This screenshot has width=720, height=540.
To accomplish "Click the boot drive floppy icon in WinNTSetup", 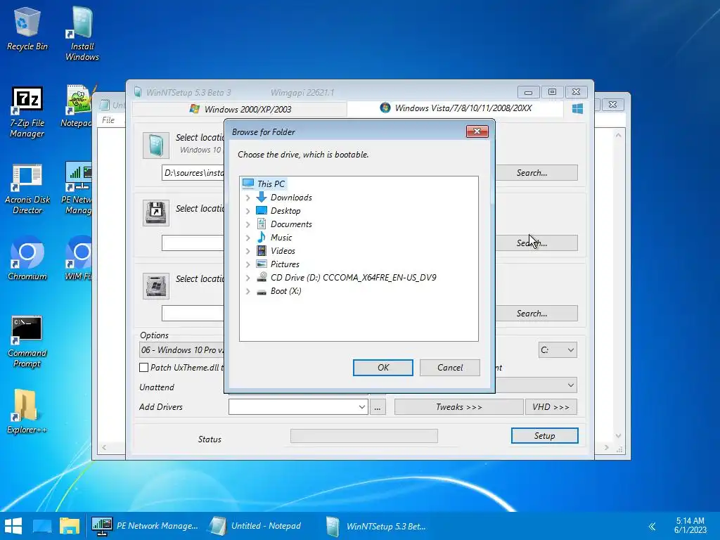I will pos(155,212).
